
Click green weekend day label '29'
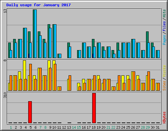click(x=148, y=127)
